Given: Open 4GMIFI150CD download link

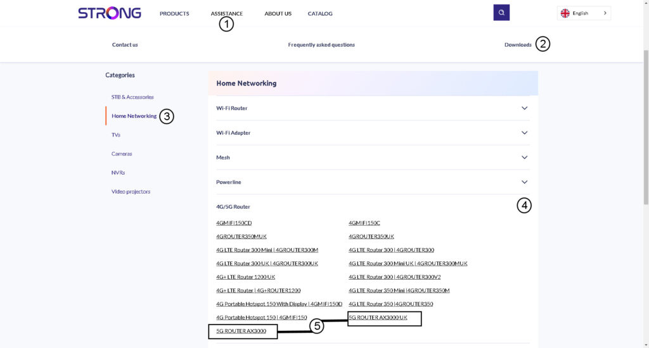Looking at the screenshot, I should (x=234, y=223).
